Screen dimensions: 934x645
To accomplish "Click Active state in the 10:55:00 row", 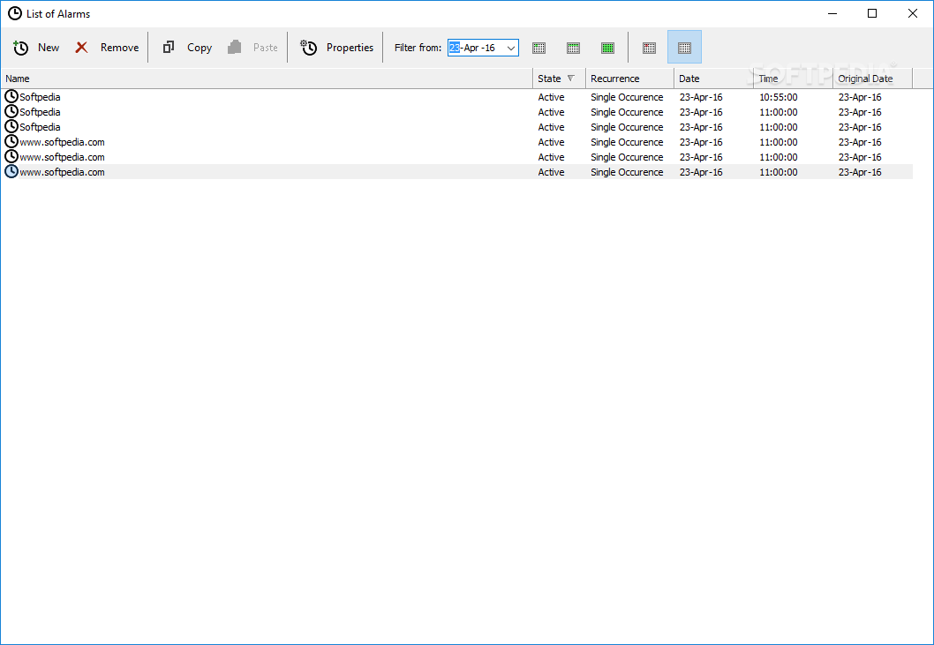I will pos(551,97).
